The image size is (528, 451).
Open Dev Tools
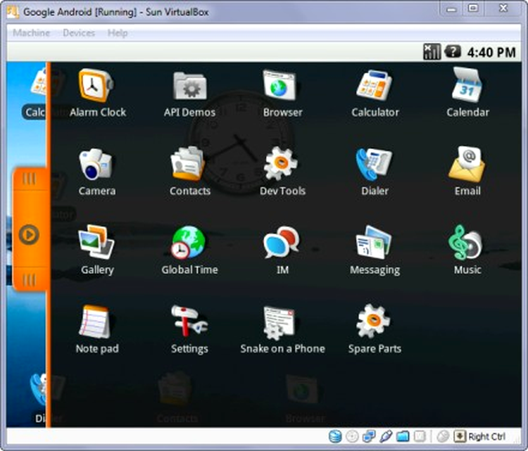tap(282, 172)
